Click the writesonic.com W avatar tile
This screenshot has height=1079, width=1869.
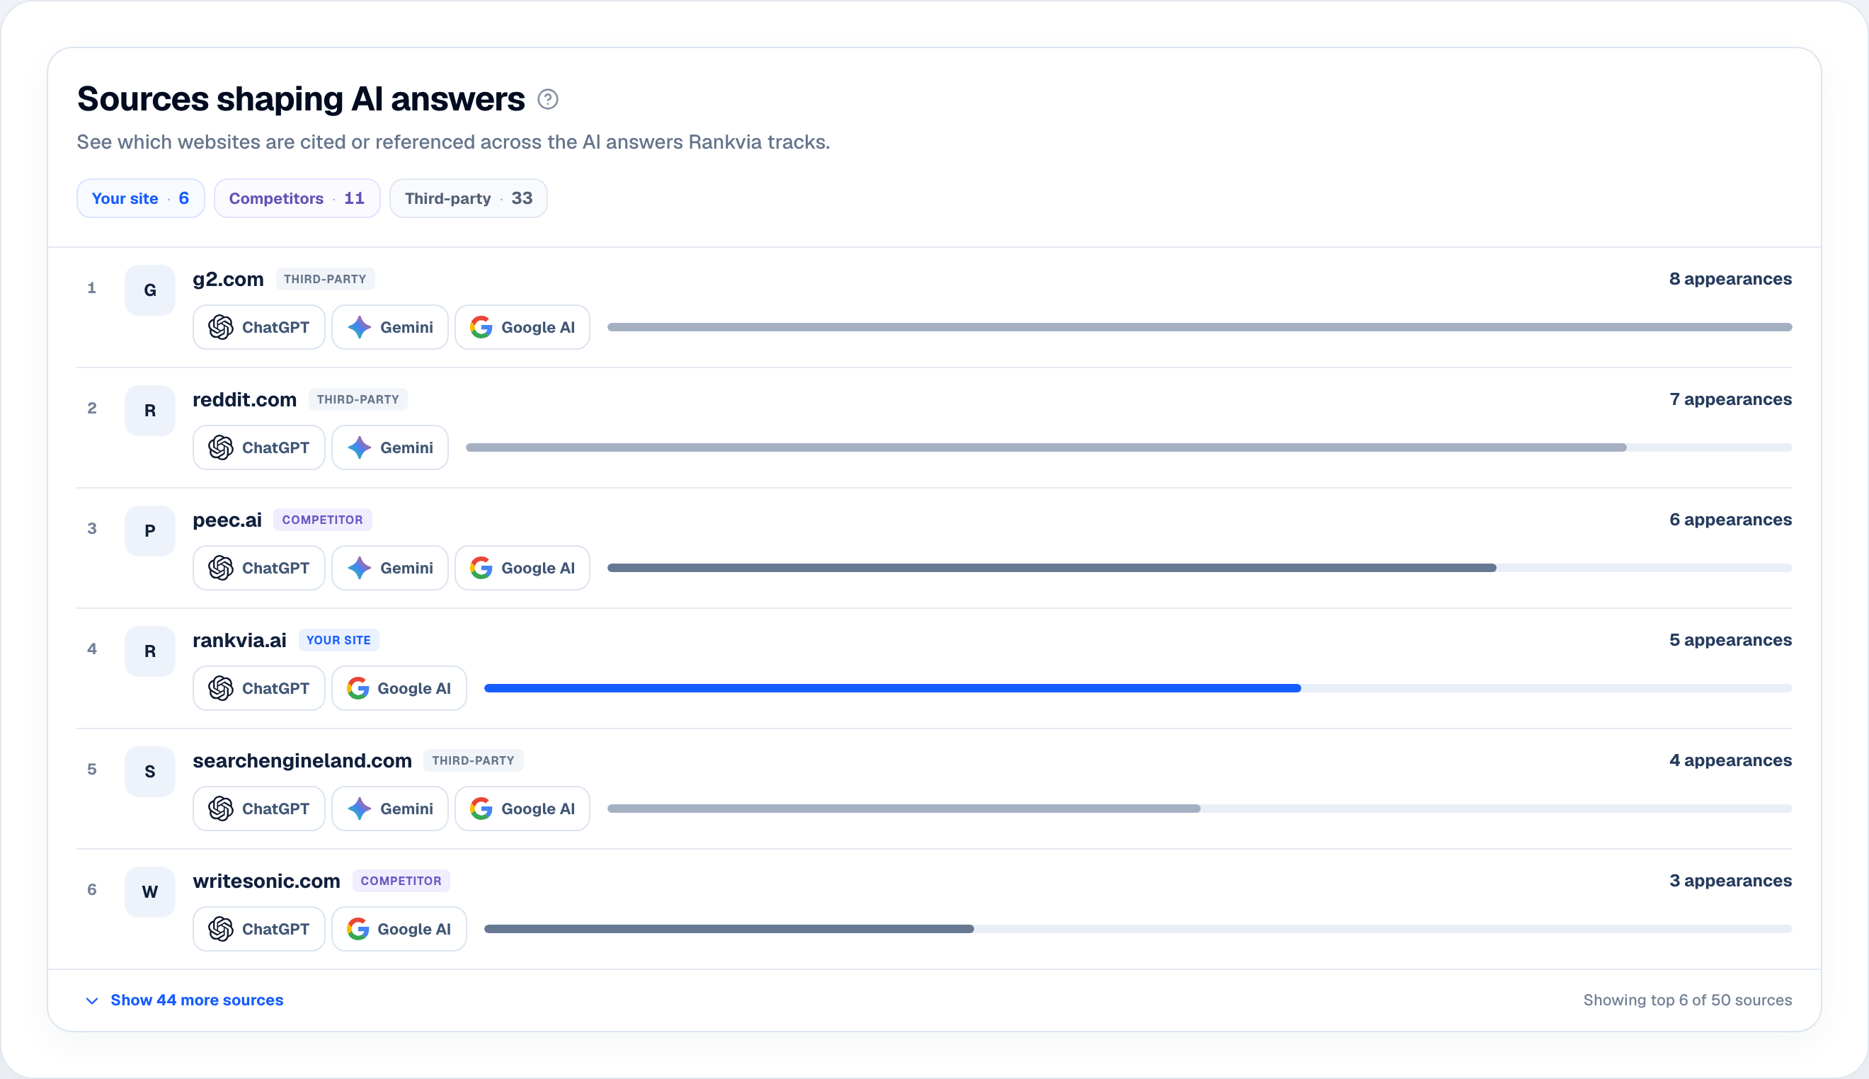149,892
